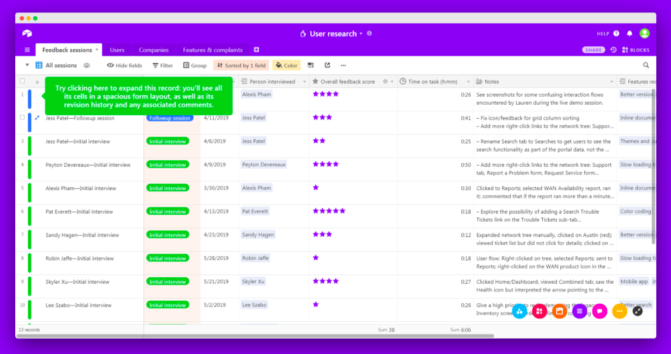Viewport: 671px width, 354px height.
Task: Toggle the select-all records checkbox
Action: click(x=22, y=81)
